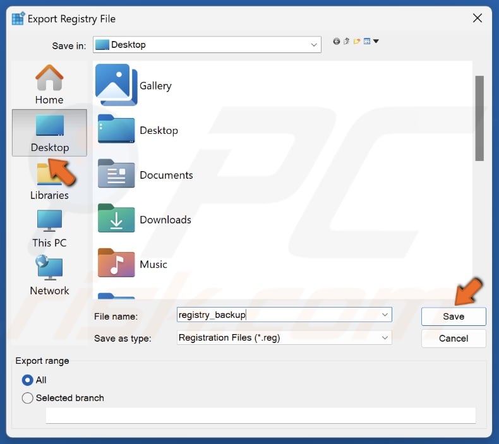Click the Home icon in places bar
The height and width of the screenshot is (444, 499).
pos(49,77)
